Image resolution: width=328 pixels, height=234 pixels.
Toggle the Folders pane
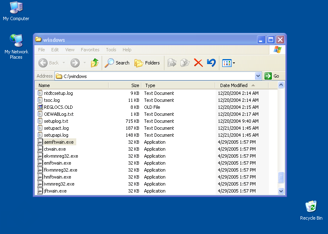(147, 63)
